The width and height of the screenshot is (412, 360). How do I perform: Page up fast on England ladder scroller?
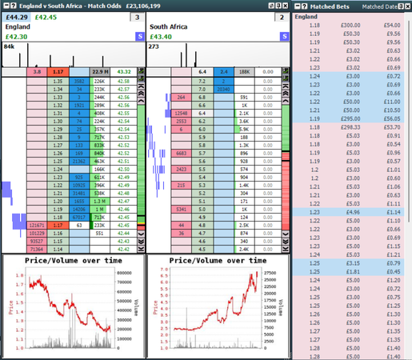(x=141, y=94)
